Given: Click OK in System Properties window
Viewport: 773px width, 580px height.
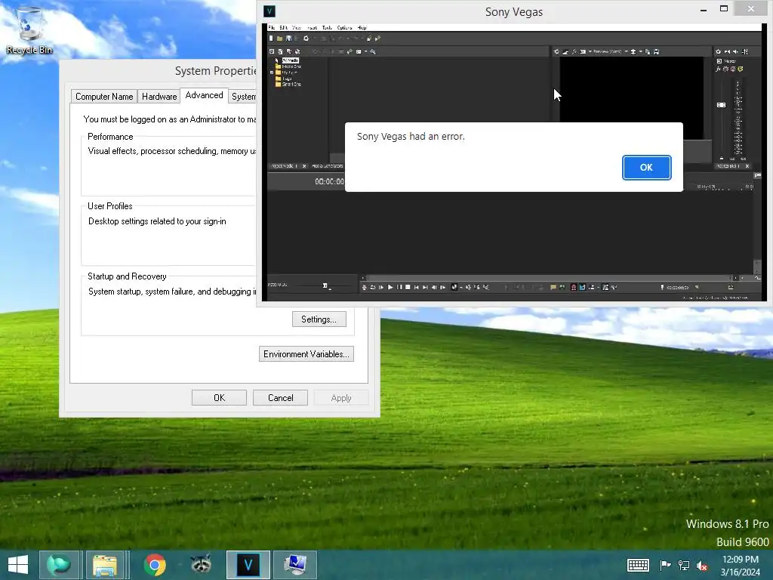Looking at the screenshot, I should click(219, 398).
